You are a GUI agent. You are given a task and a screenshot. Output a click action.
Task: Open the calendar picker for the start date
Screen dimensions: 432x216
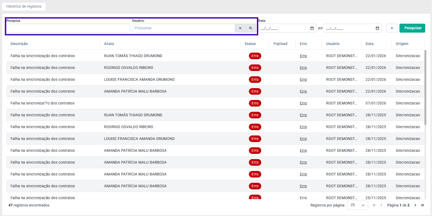312,28
